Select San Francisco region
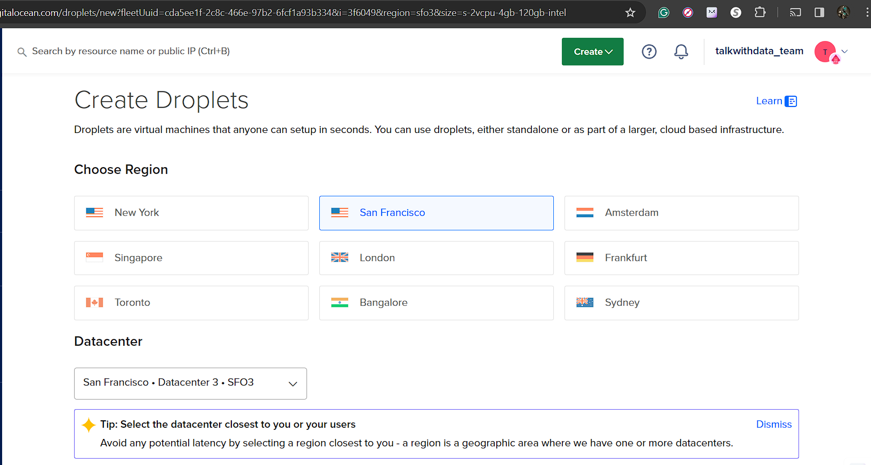Screen dimensions: 871x465 click(x=436, y=213)
